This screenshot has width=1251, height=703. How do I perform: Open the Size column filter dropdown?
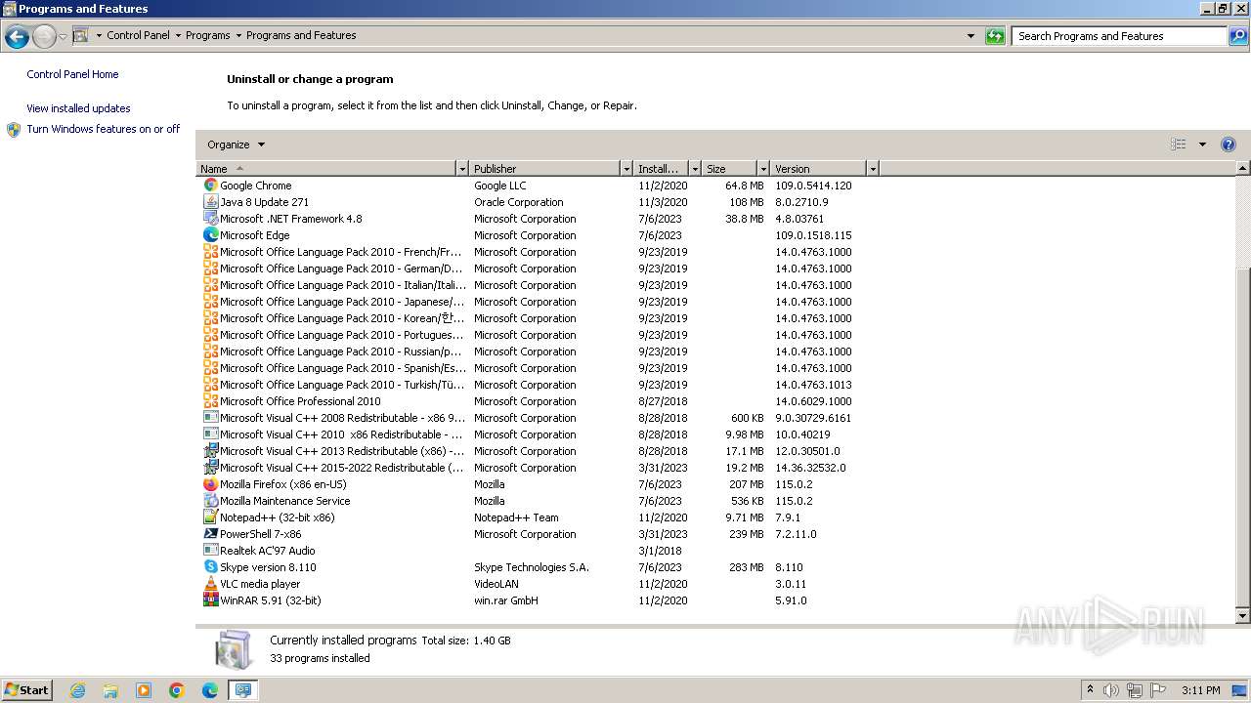(x=763, y=169)
